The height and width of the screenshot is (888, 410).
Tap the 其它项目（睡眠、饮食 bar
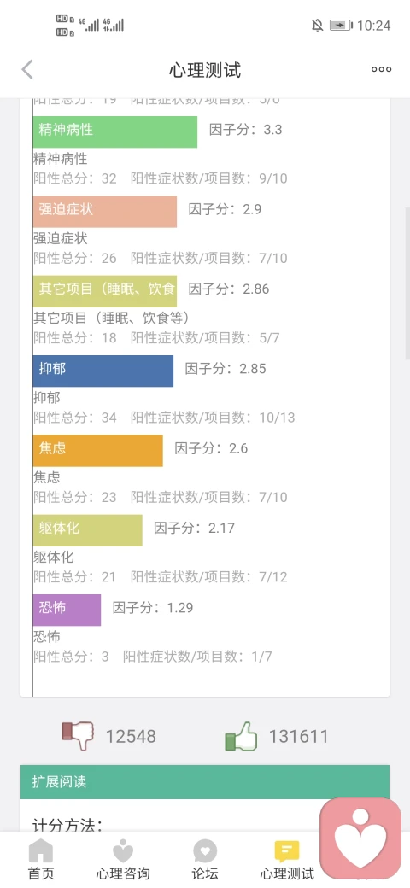click(105, 291)
